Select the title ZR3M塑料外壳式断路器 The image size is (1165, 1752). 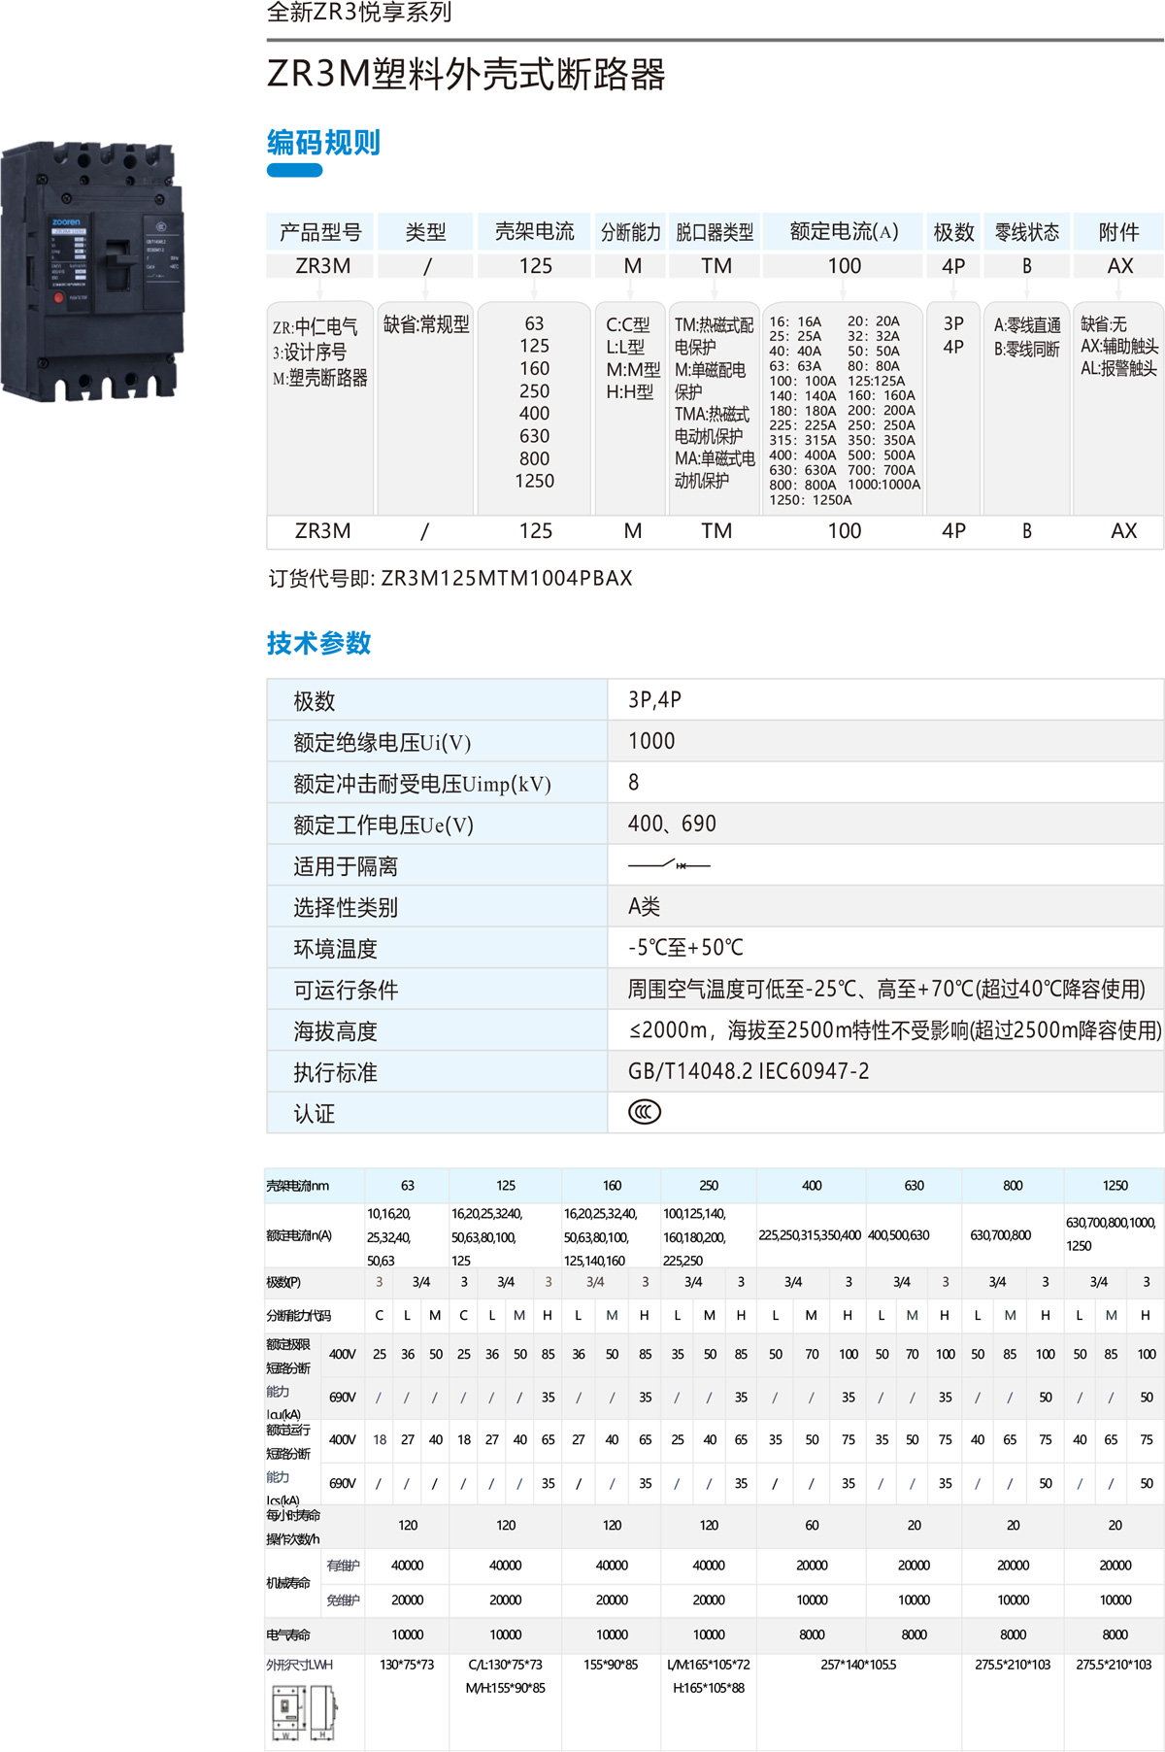click(x=466, y=75)
